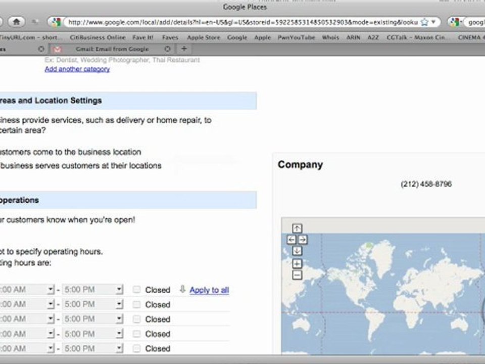Check Closed in the Apply to all row

tap(136, 289)
